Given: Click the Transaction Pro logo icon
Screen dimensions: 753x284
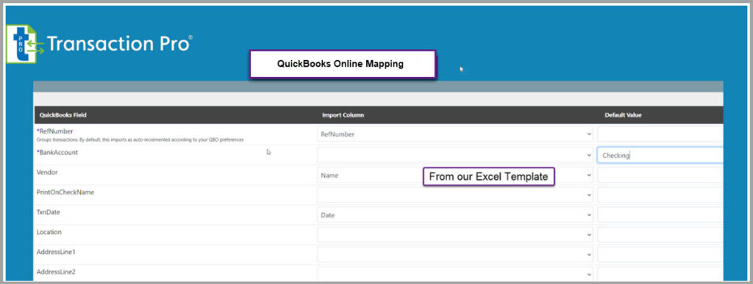Looking at the screenshot, I should pos(25,43).
